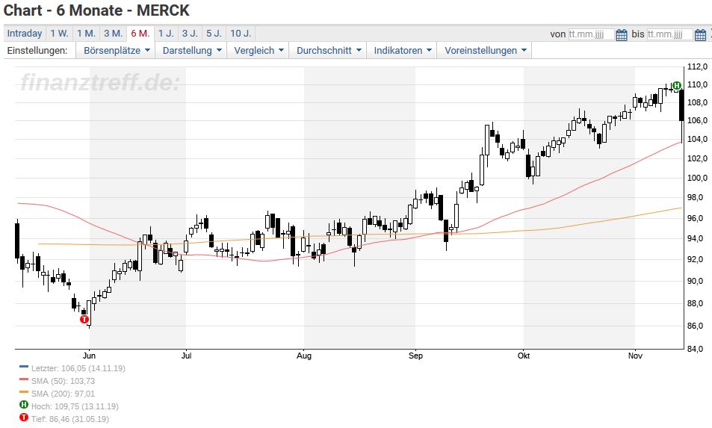This screenshot has width=712, height=428.
Task: Click the green H icon in the legend
Action: [24, 404]
